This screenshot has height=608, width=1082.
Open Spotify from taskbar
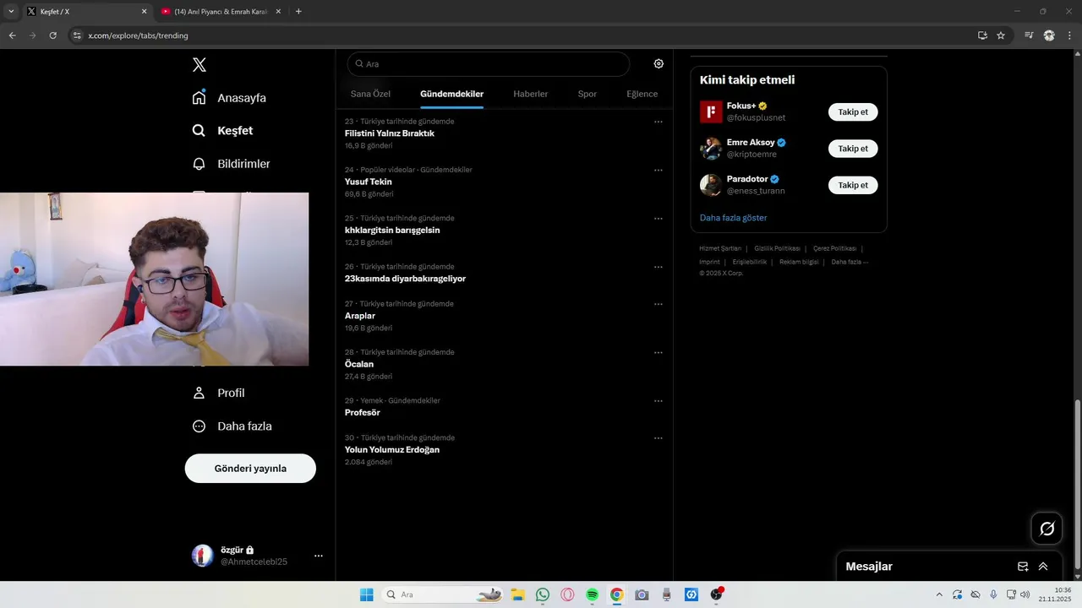(592, 594)
